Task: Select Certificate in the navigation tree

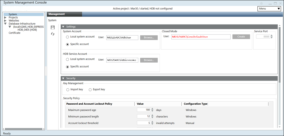Action: tap(14, 33)
